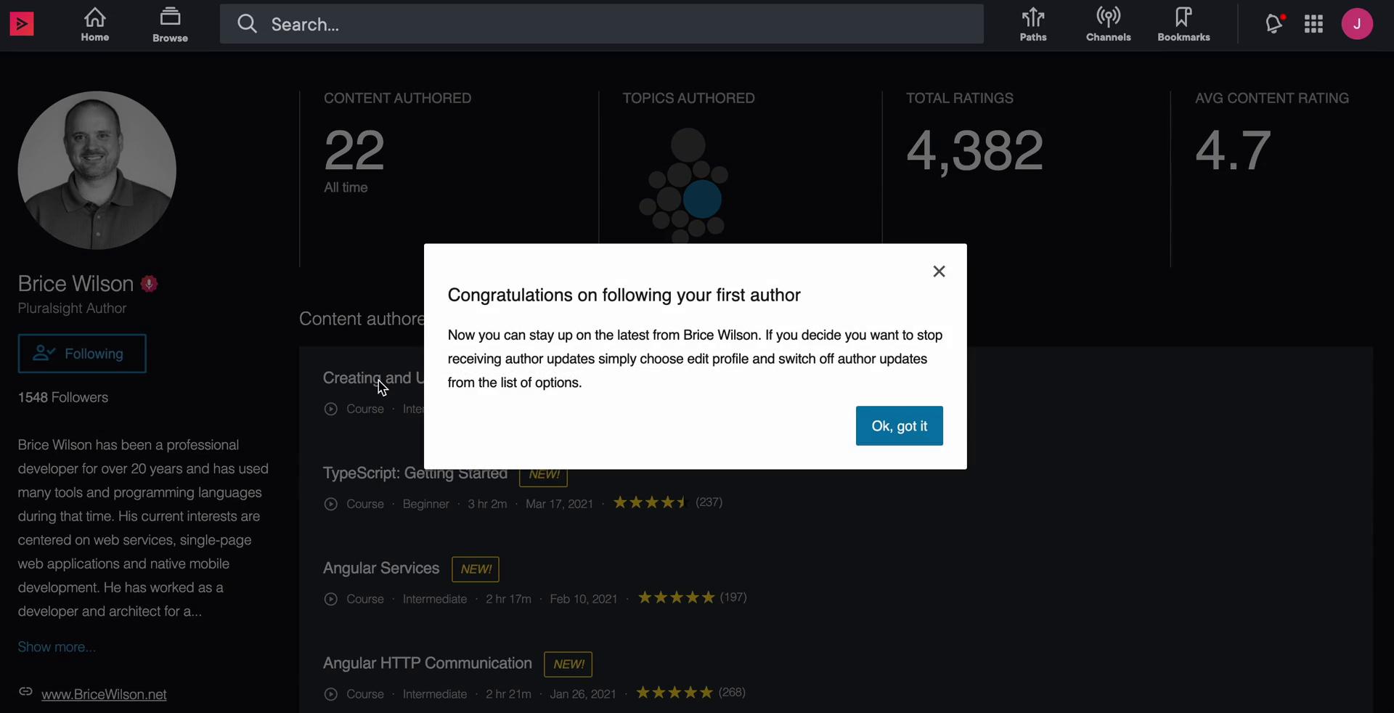Click the Topics Authored bubble chart
The width and height of the screenshot is (1394, 713).
click(684, 185)
